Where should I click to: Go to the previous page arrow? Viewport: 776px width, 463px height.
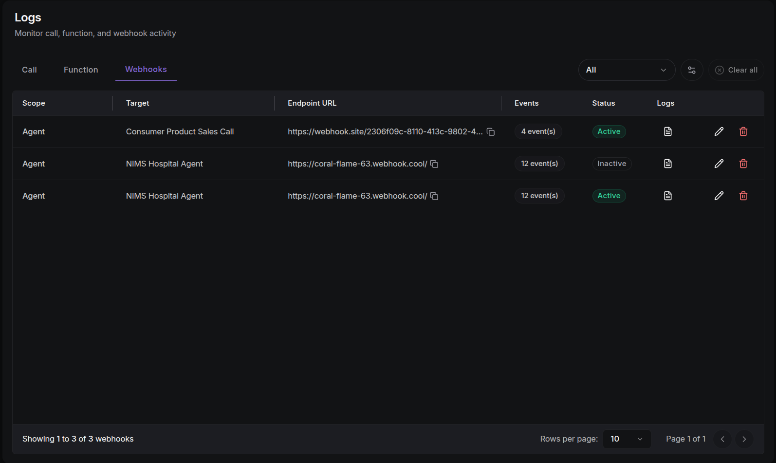722,439
